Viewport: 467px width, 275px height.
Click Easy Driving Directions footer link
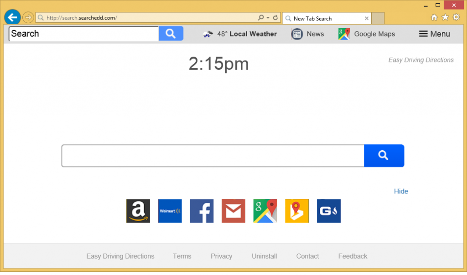120,256
